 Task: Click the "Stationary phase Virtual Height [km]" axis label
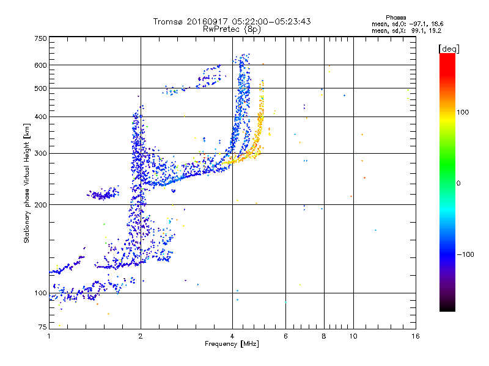coord(27,184)
